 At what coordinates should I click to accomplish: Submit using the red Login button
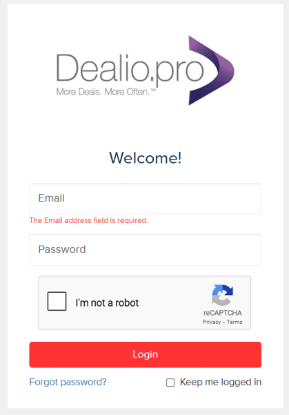[x=145, y=354]
